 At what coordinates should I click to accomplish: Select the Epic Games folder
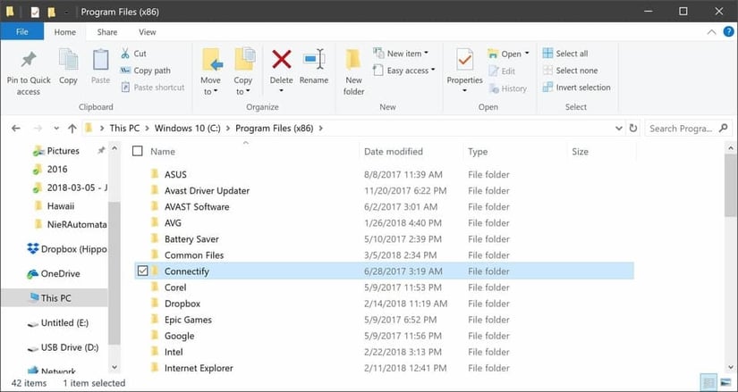tap(188, 320)
